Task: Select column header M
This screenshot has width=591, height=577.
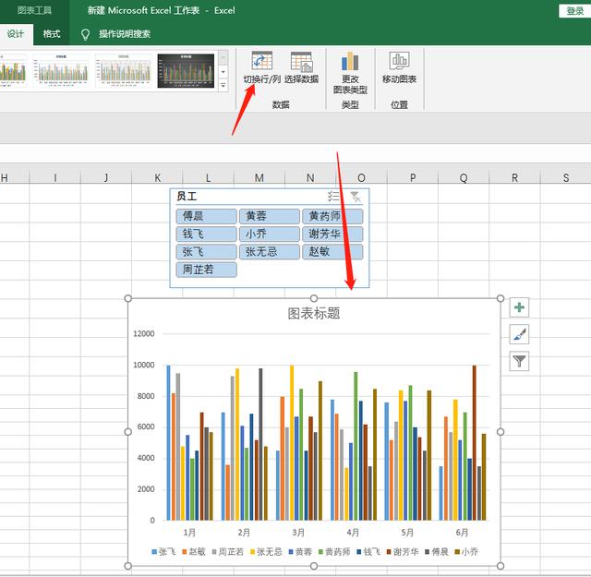Action: (x=259, y=177)
